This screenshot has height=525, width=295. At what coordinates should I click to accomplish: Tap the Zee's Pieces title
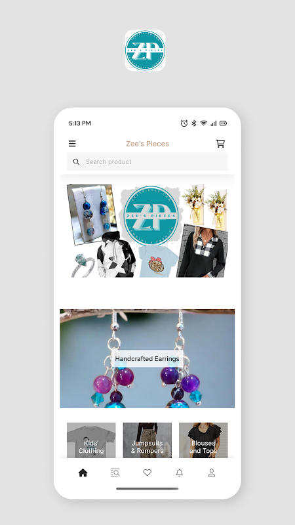(x=147, y=144)
